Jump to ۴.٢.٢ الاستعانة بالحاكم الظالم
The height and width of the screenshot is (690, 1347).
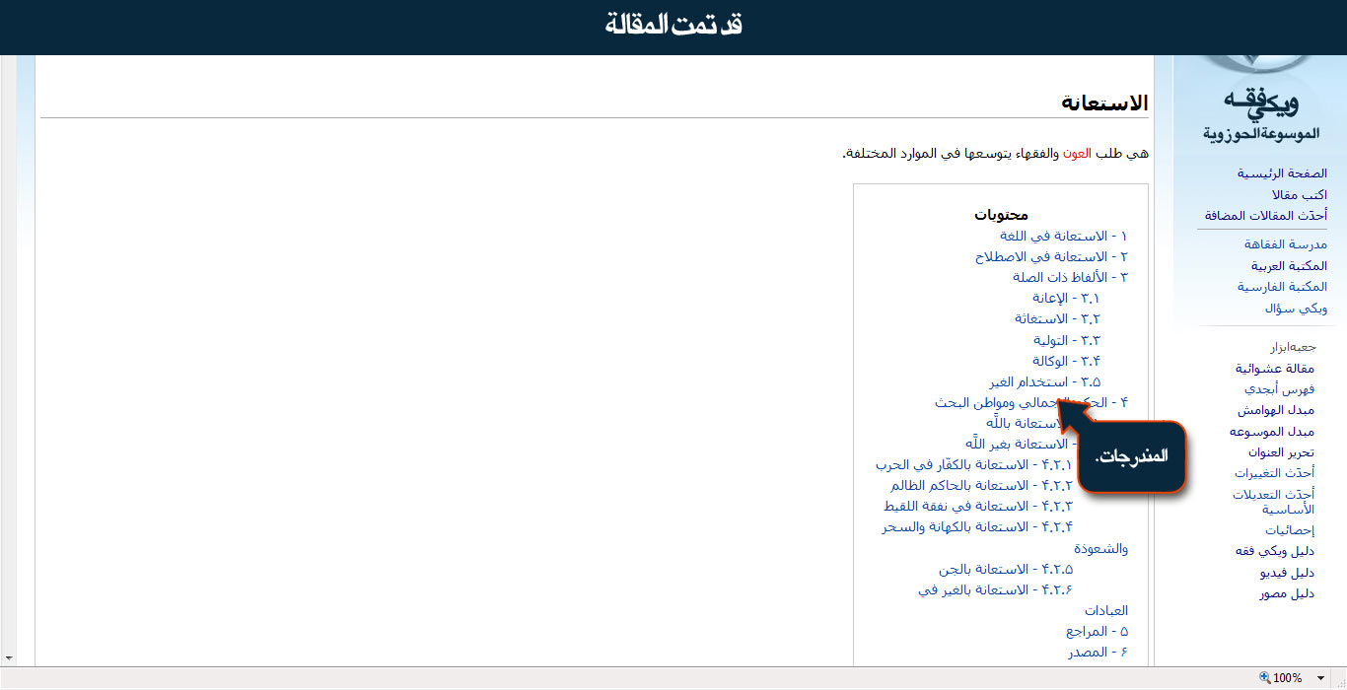pos(980,486)
